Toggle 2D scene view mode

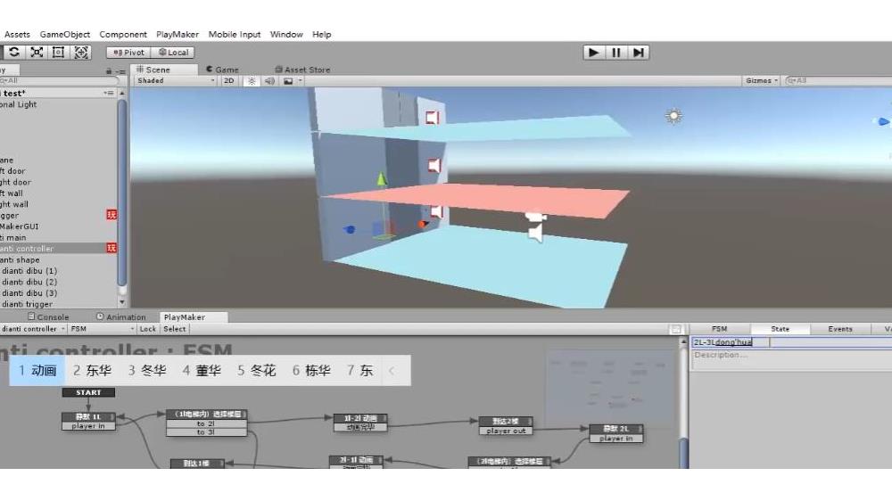pyautogui.click(x=228, y=81)
